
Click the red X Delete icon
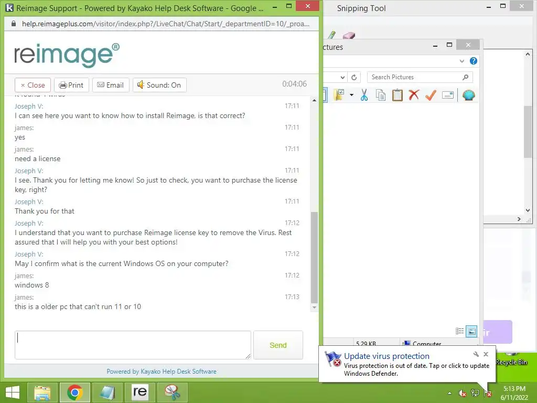point(414,94)
